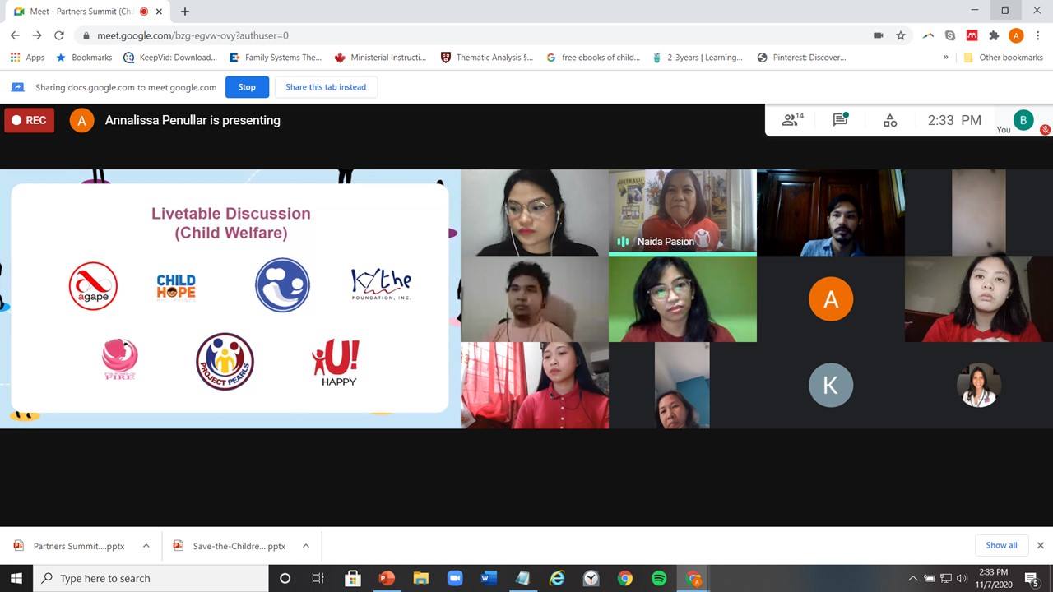1053x592 pixels.
Task: Toggle Windows Task View button
Action: coord(318,578)
